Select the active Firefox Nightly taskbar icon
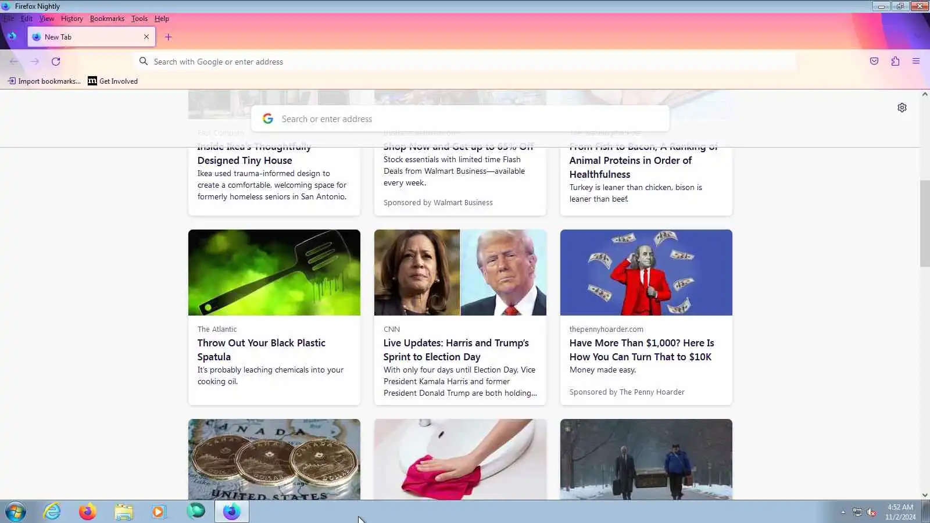This screenshot has width=930, height=523. (x=232, y=512)
